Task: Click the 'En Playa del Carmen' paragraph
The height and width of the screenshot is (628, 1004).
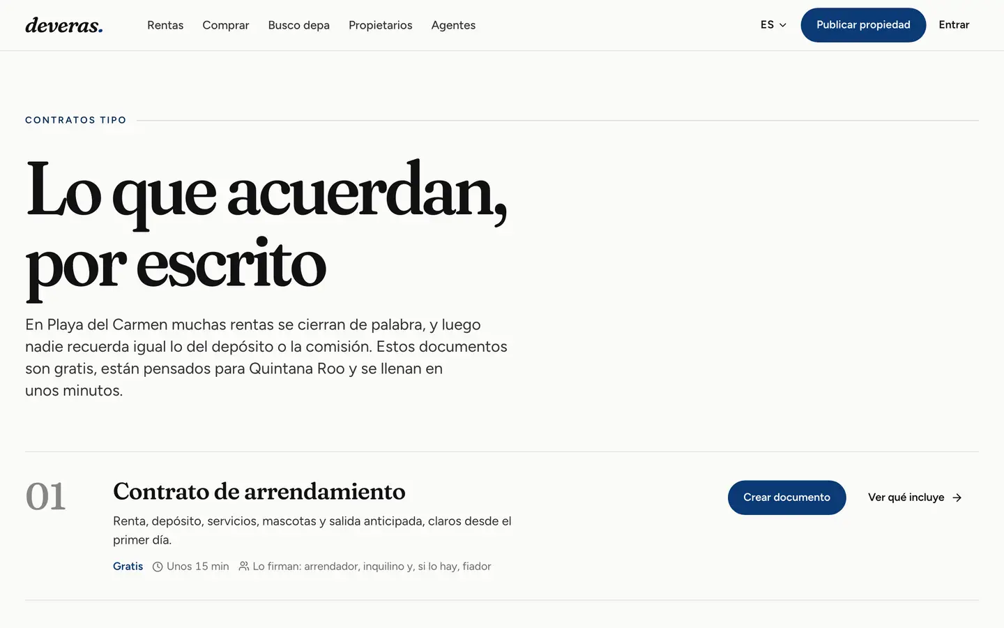Action: pos(266,357)
